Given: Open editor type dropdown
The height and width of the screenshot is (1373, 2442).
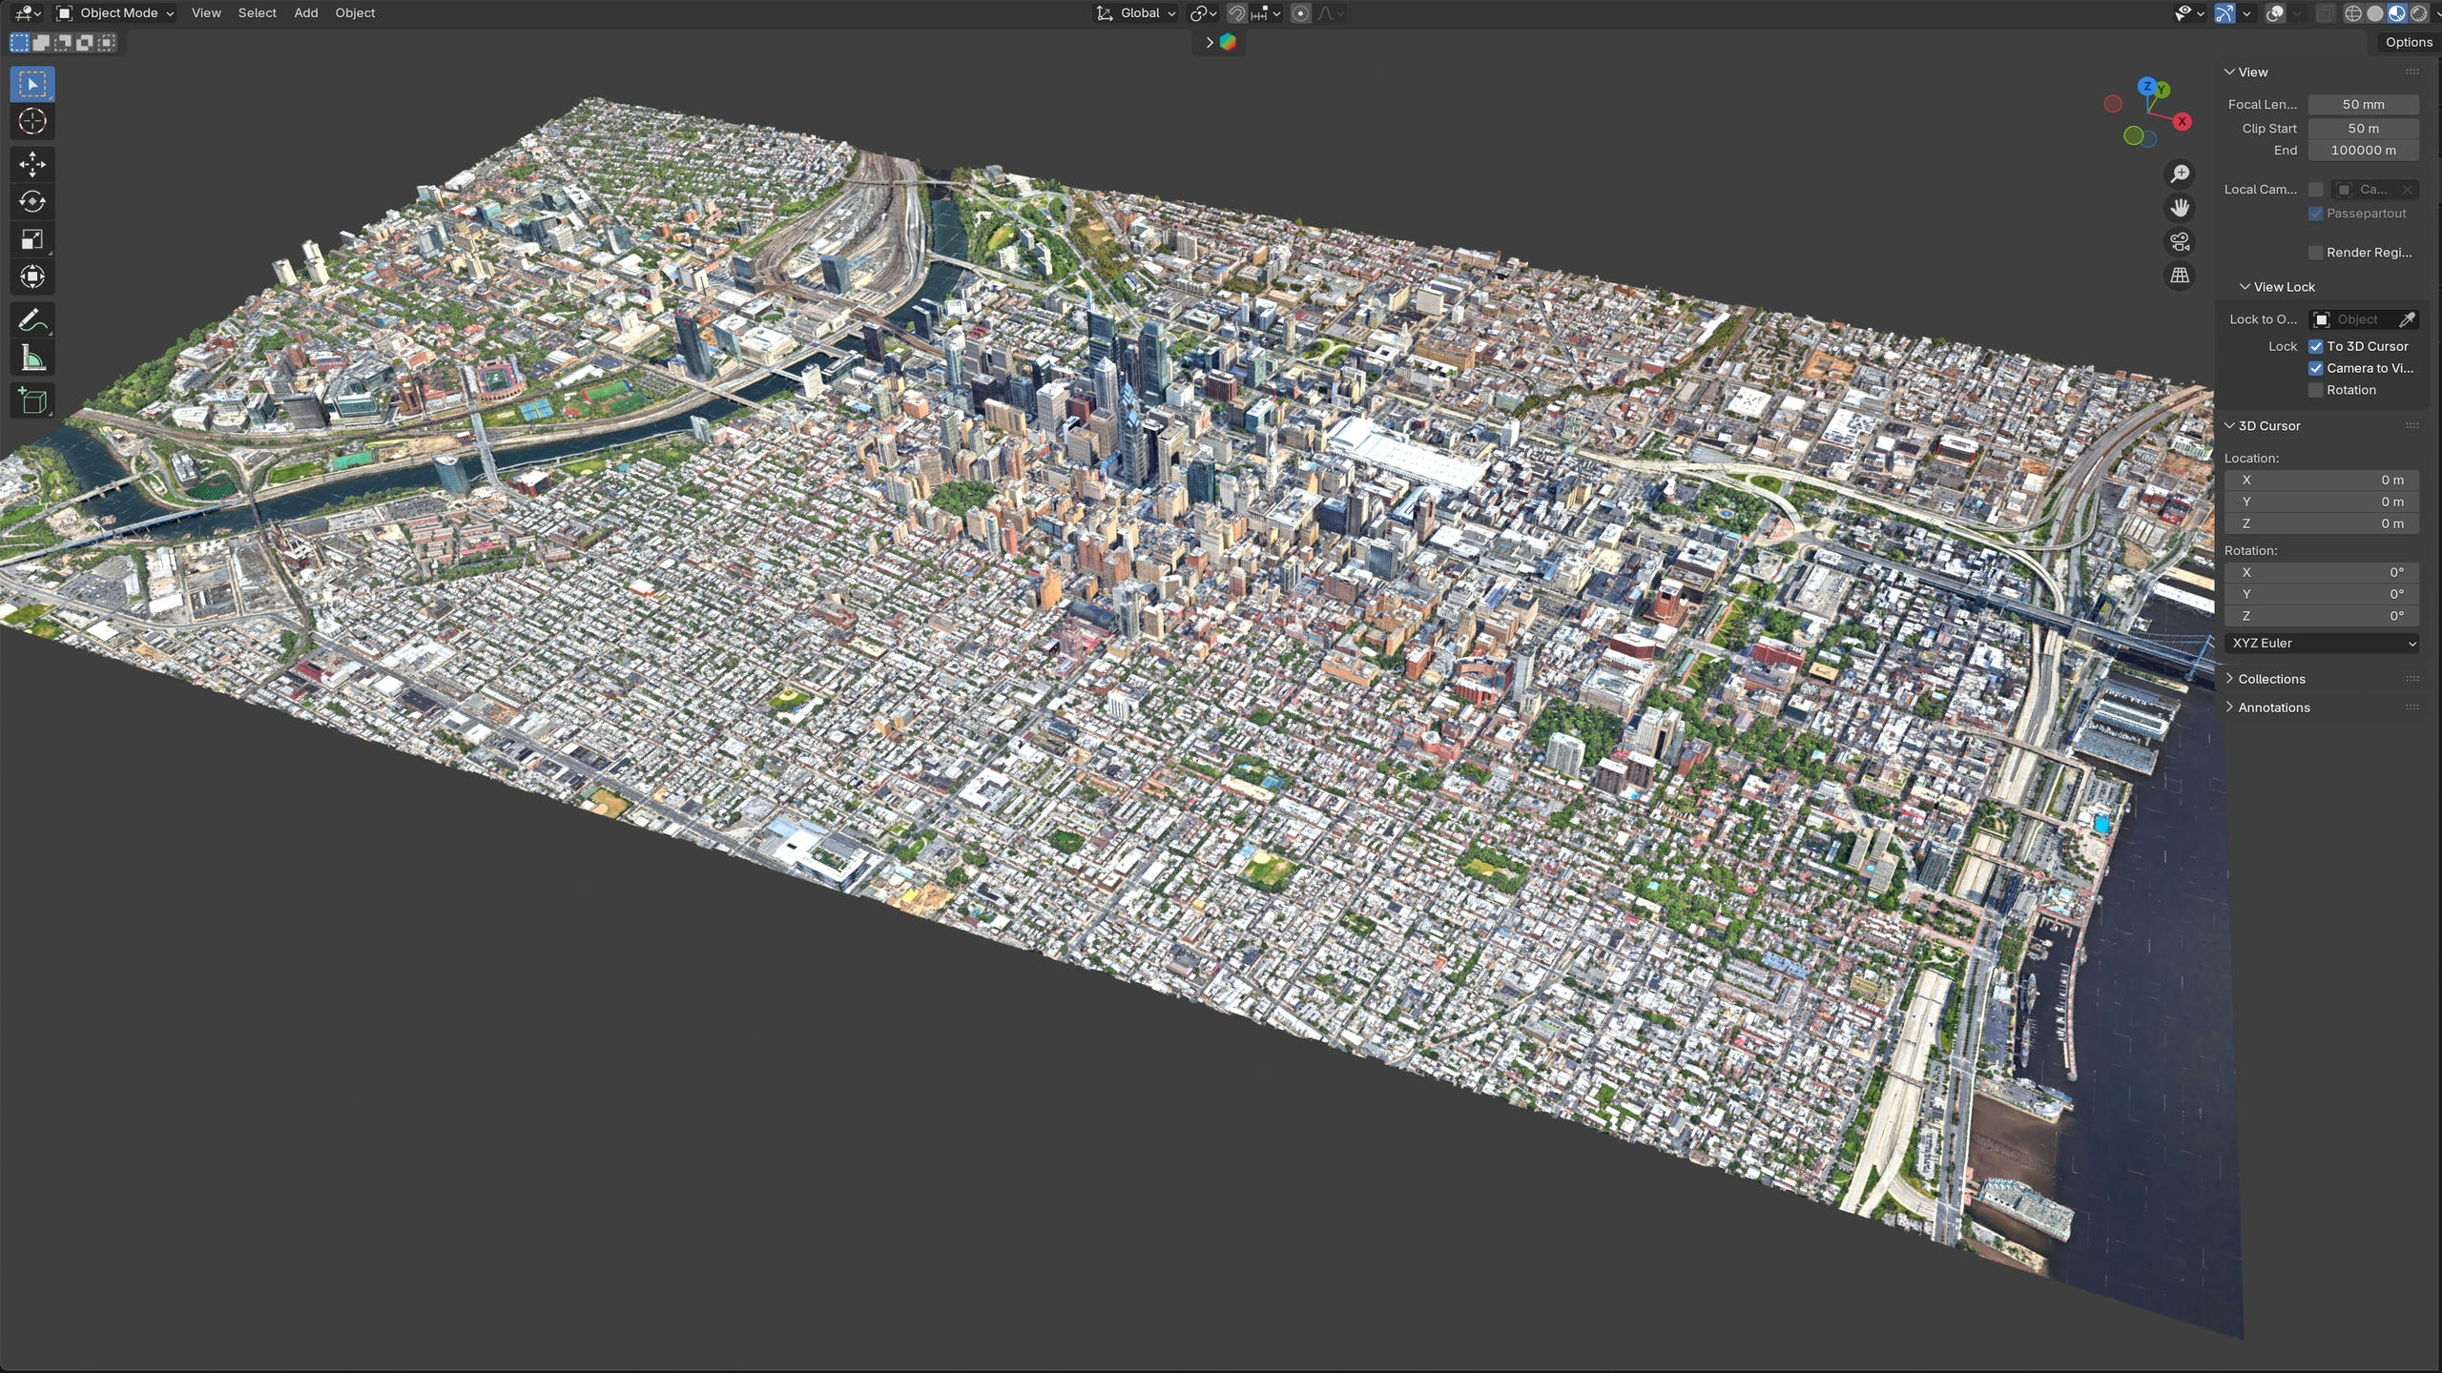Looking at the screenshot, I should tap(27, 13).
